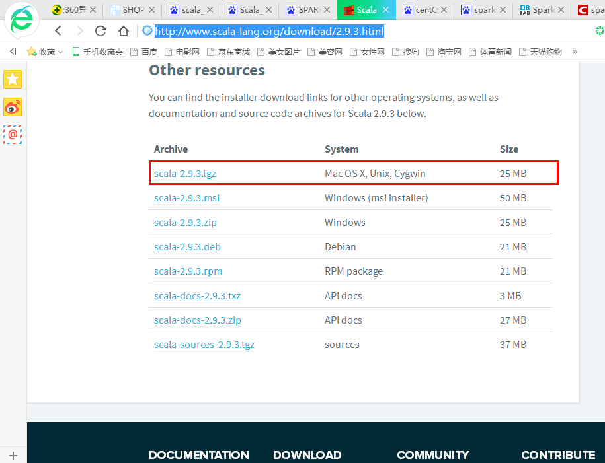Click the address bar URL field
Image resolution: width=605 pixels, height=463 pixels.
pyautogui.click(x=269, y=31)
